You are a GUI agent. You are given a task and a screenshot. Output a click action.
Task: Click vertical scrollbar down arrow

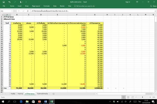[156, 92]
